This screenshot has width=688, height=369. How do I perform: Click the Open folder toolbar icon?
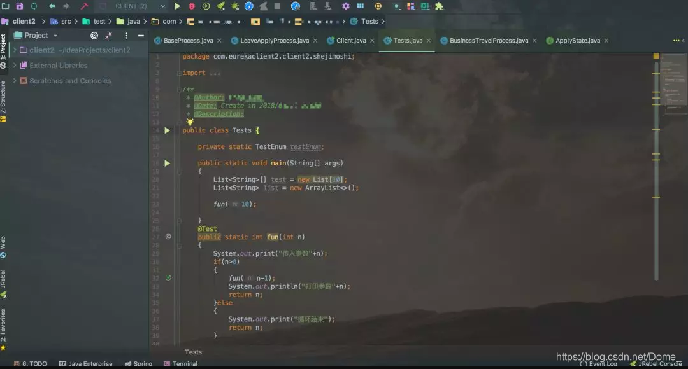(6, 6)
